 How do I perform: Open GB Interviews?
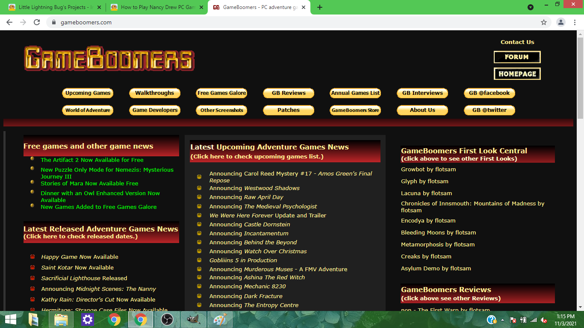tap(422, 93)
